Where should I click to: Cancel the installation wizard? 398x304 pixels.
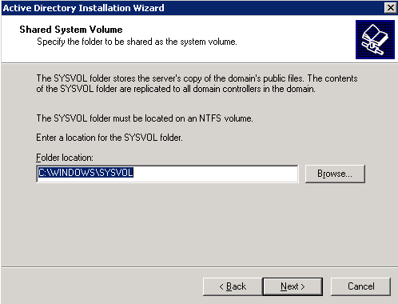pyautogui.click(x=361, y=286)
